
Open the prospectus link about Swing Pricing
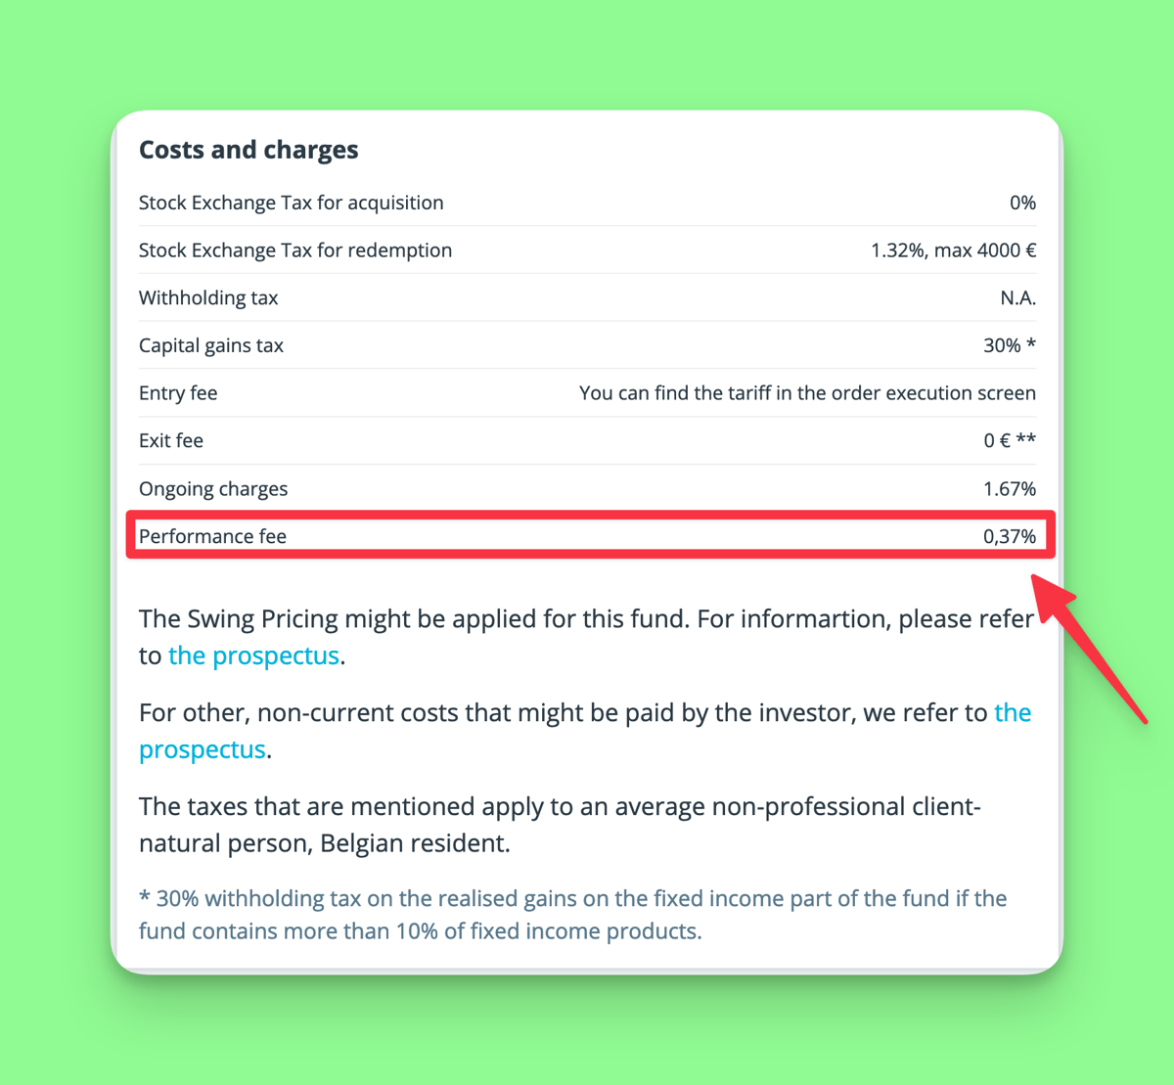pos(253,656)
